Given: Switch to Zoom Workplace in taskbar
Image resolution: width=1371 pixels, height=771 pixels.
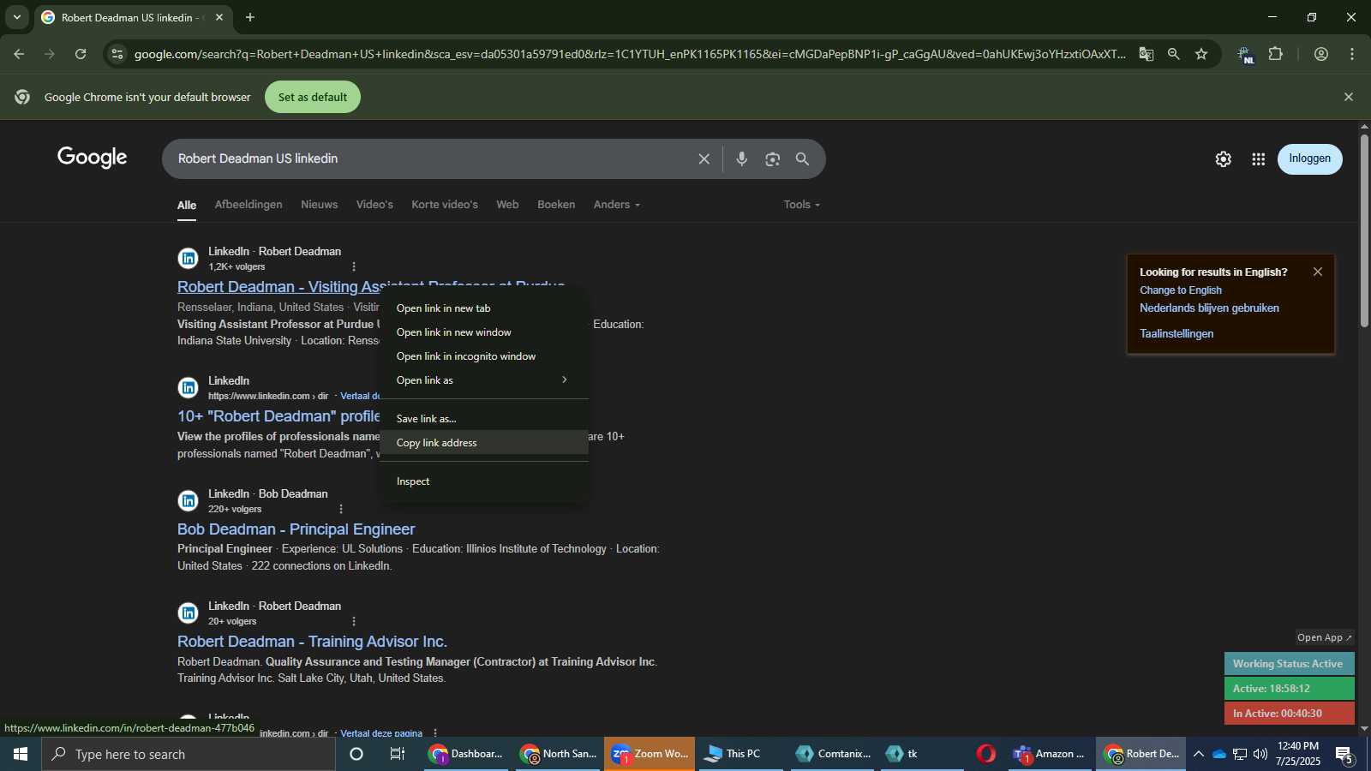Looking at the screenshot, I should point(650,754).
